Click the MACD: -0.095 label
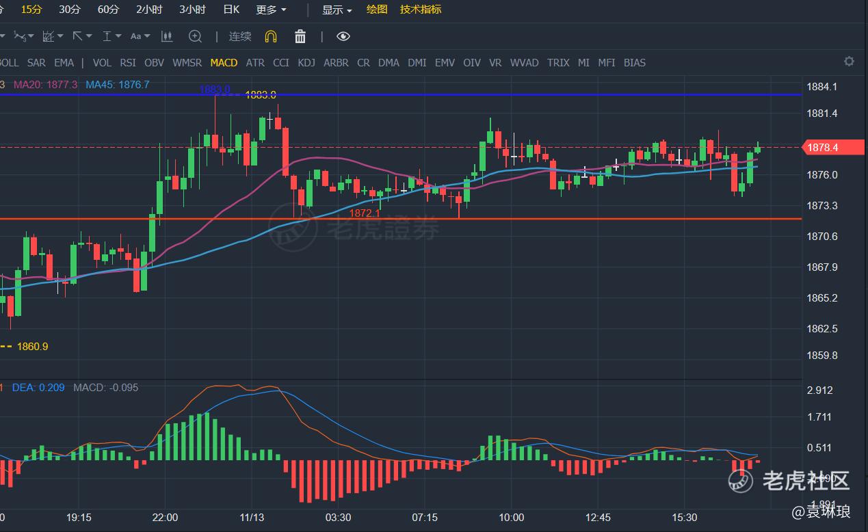868x532 pixels. [105, 388]
